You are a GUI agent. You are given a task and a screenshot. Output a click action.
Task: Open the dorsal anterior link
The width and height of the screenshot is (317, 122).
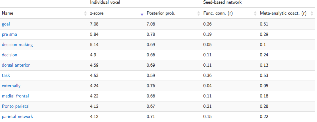click(16, 65)
